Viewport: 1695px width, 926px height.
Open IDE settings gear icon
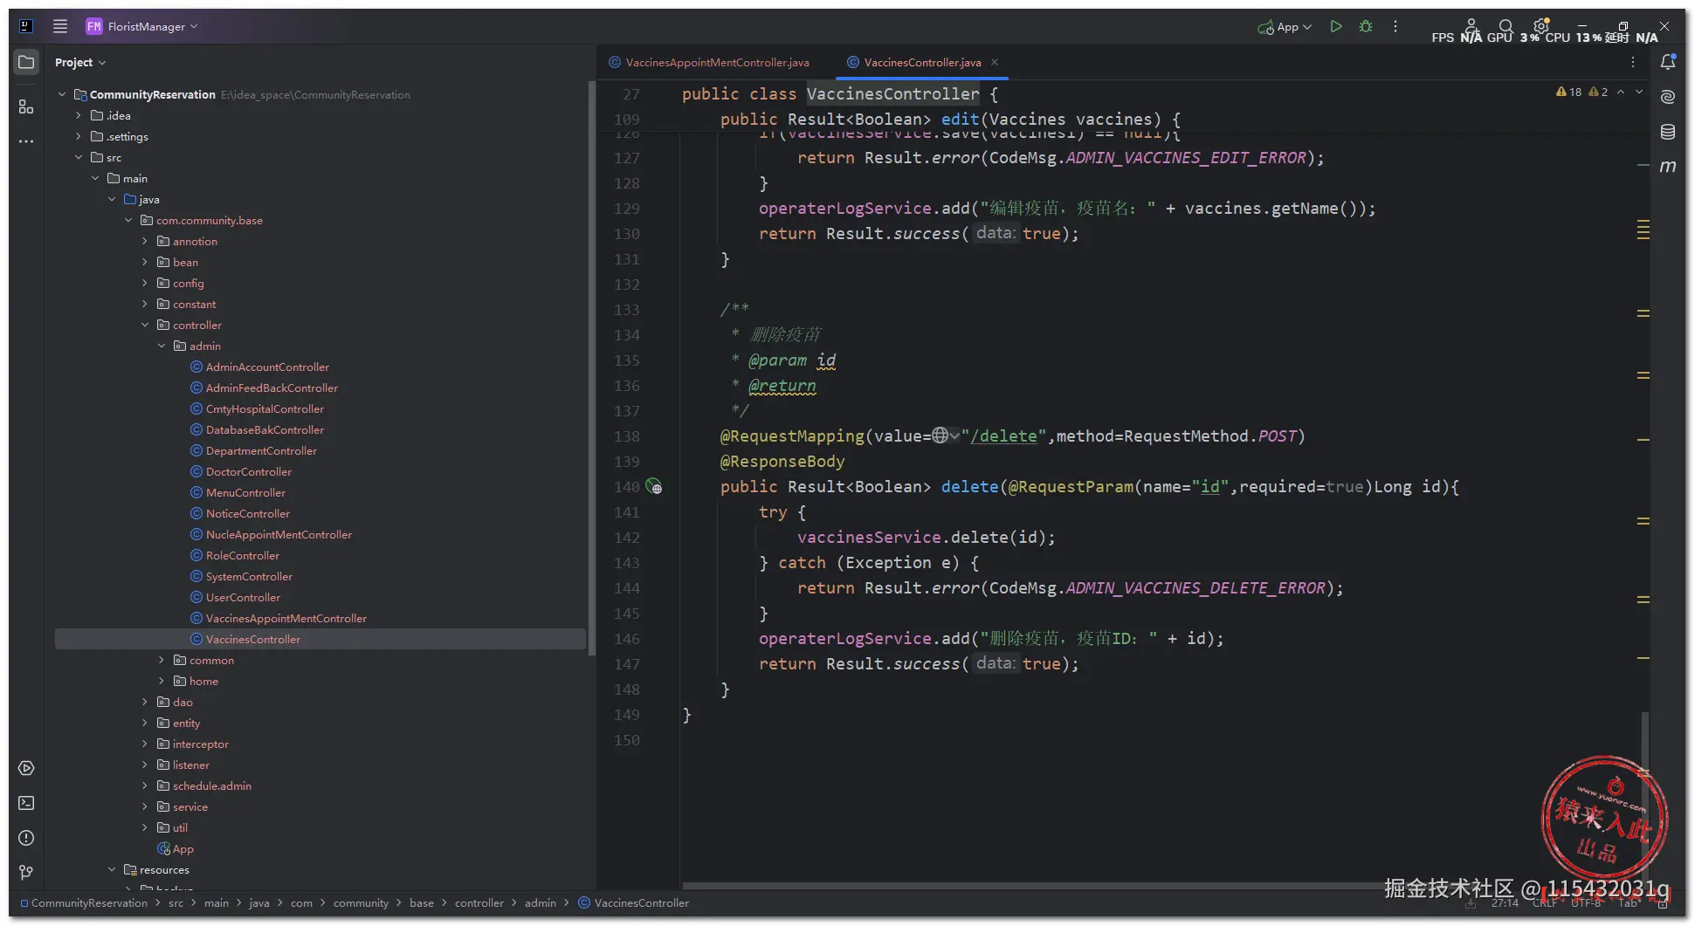(x=1541, y=25)
